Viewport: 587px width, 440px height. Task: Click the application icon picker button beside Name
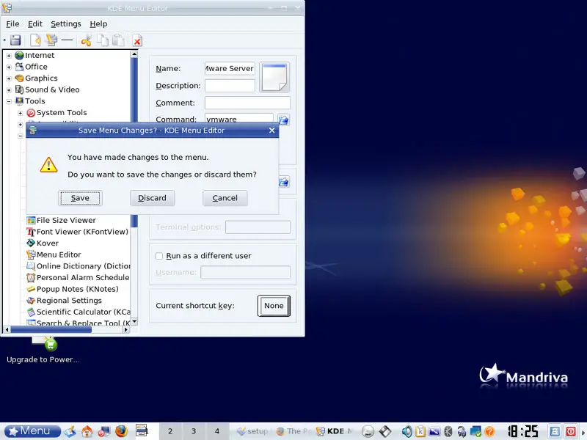tap(274, 78)
